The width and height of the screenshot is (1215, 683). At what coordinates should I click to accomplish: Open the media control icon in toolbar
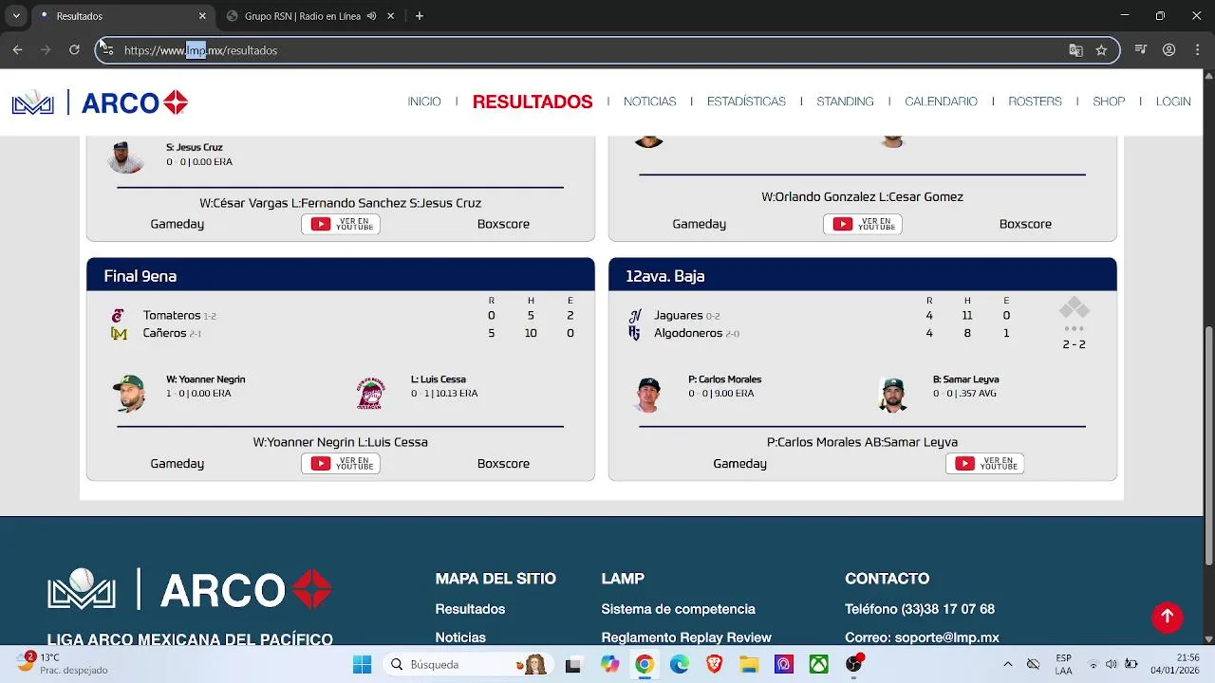point(1141,50)
